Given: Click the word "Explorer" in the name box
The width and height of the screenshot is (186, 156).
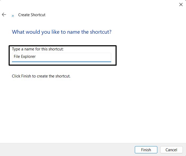Looking at the screenshot, I should [x=29, y=57].
